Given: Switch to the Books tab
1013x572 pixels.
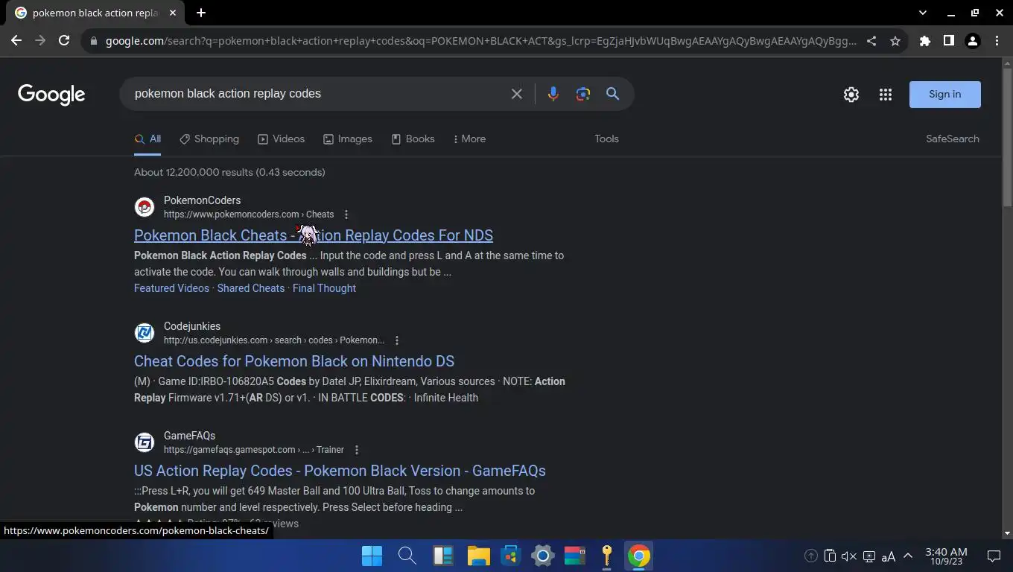Looking at the screenshot, I should point(413,139).
